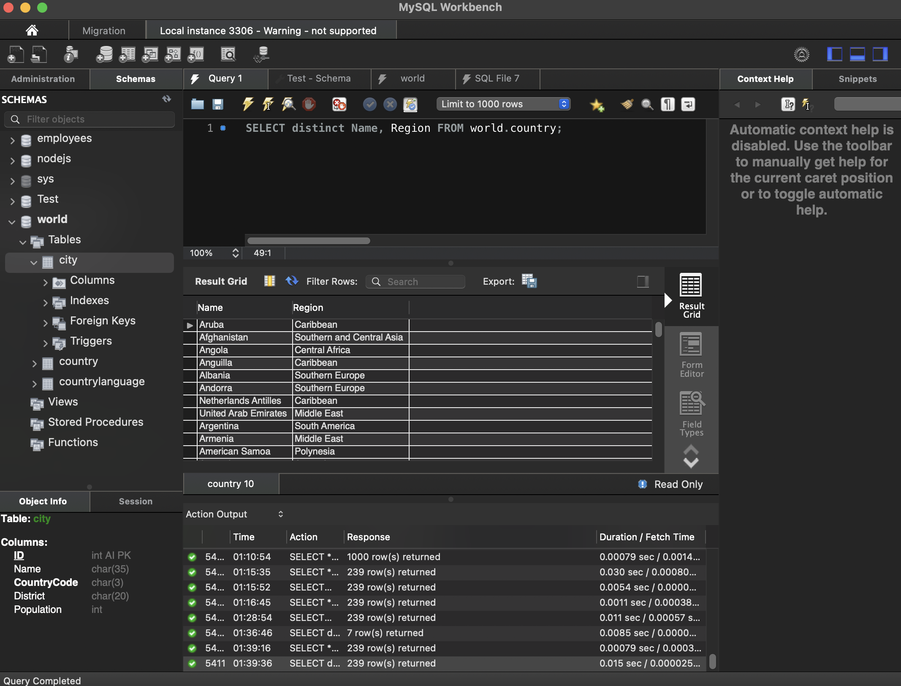
Task: Create a new function icon
Action: click(195, 54)
